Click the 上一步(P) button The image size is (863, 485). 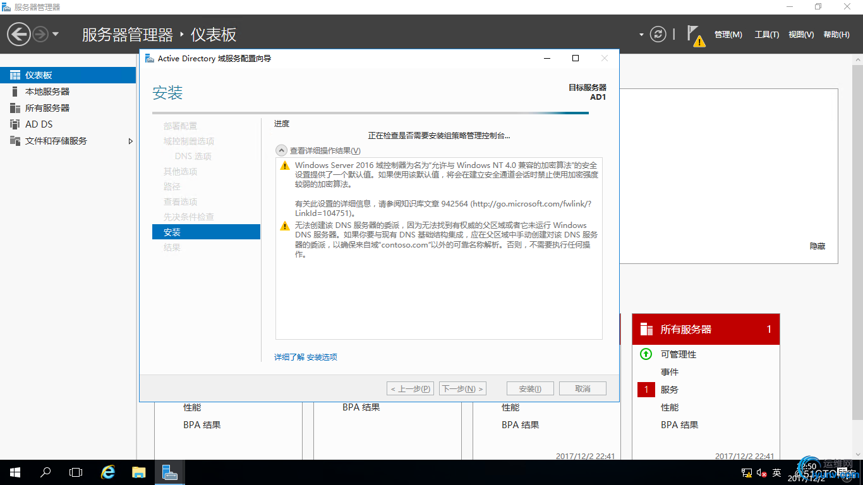(410, 388)
